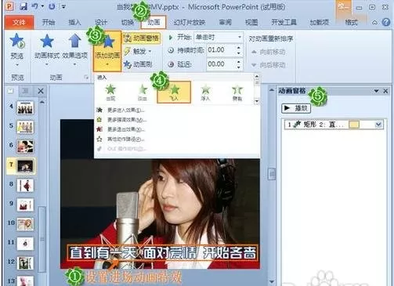Click the 添加动画 (Add Animation) button

(107, 51)
